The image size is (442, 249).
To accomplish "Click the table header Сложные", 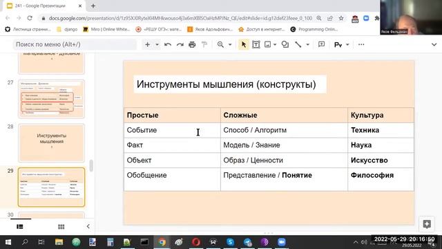I will tap(240, 116).
